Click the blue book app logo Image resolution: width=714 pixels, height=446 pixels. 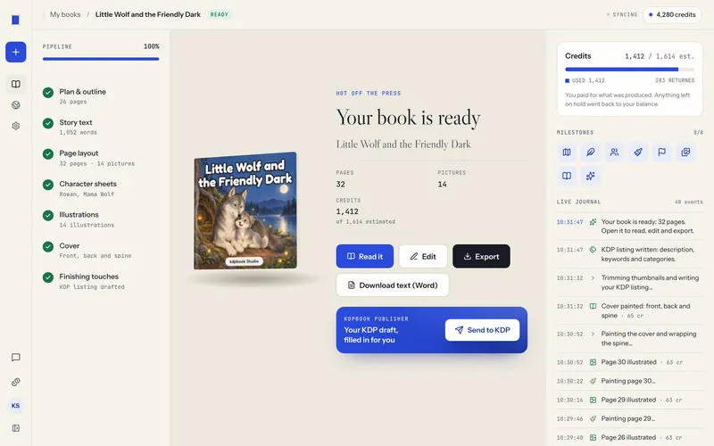[x=15, y=20]
